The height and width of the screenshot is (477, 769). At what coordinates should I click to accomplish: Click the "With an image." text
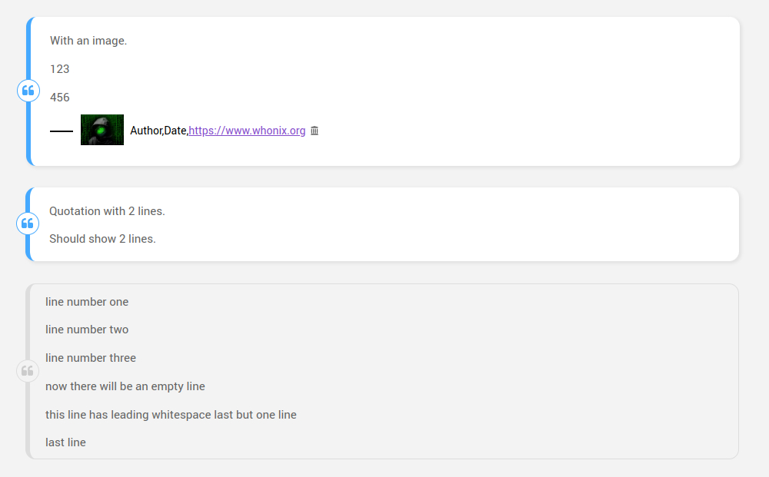88,41
